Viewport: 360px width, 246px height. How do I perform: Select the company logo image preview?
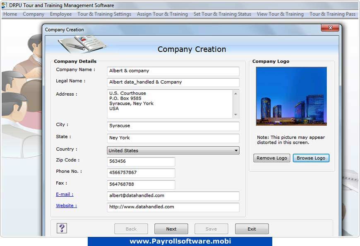tap(291, 96)
